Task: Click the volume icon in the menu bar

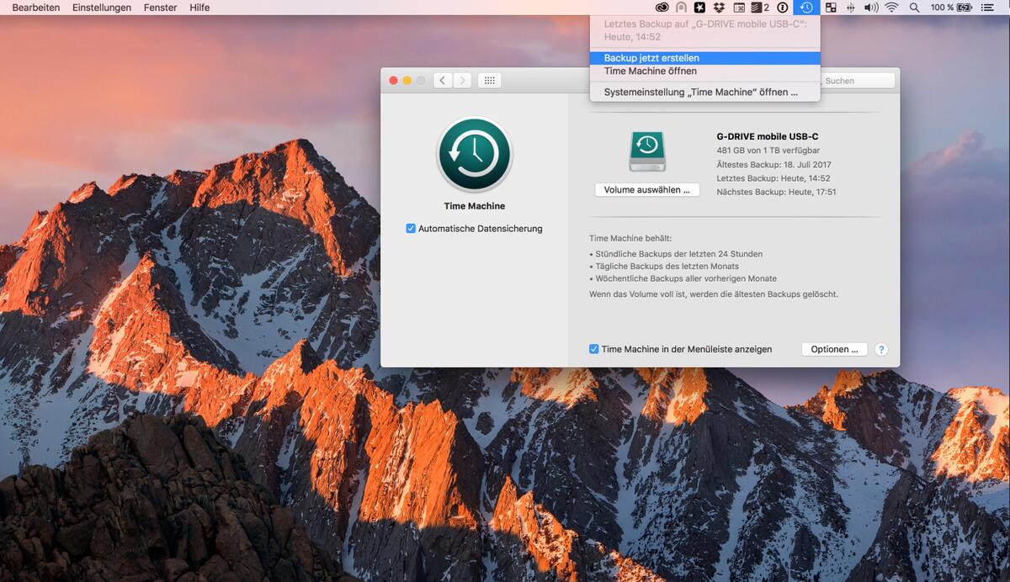Action: pyautogui.click(x=869, y=8)
